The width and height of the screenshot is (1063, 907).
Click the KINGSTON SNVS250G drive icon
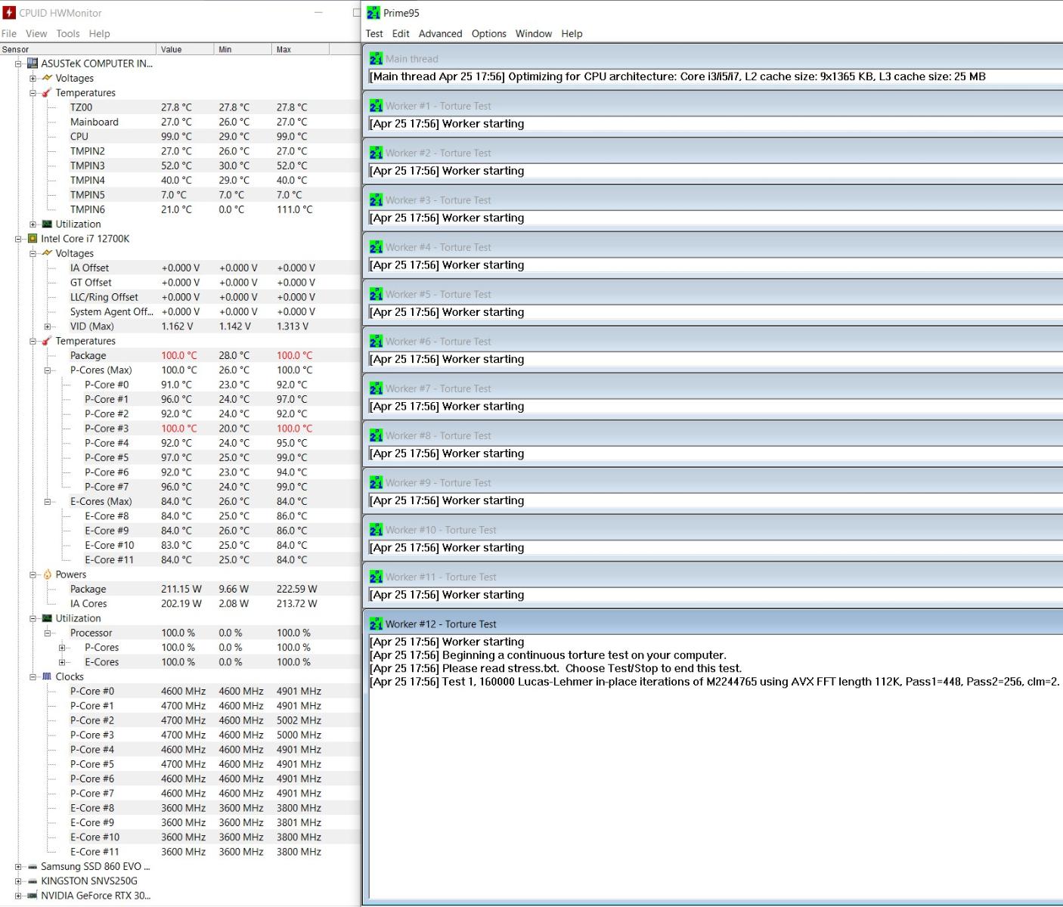click(33, 881)
